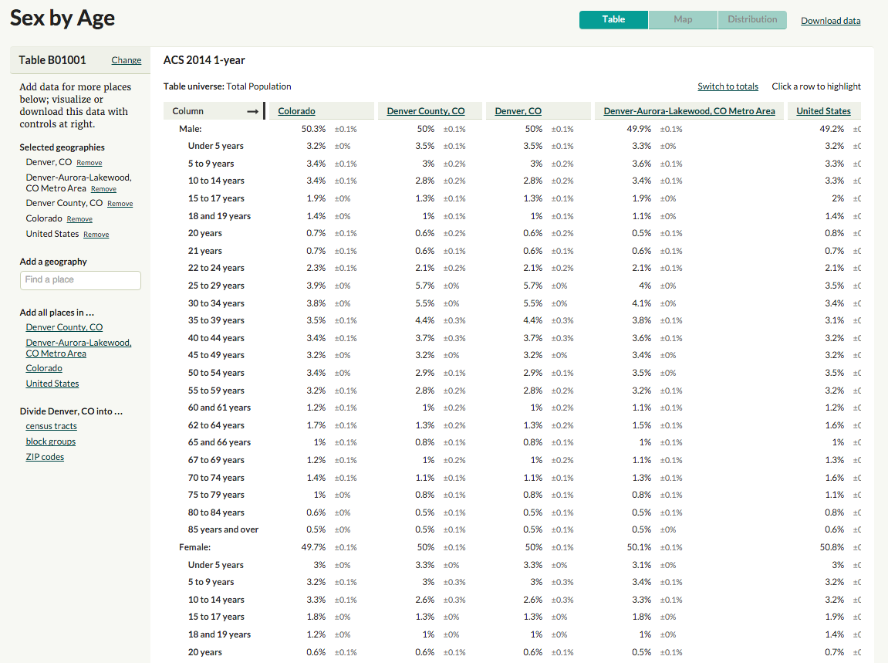Divide Denver into block groups

coord(50,441)
